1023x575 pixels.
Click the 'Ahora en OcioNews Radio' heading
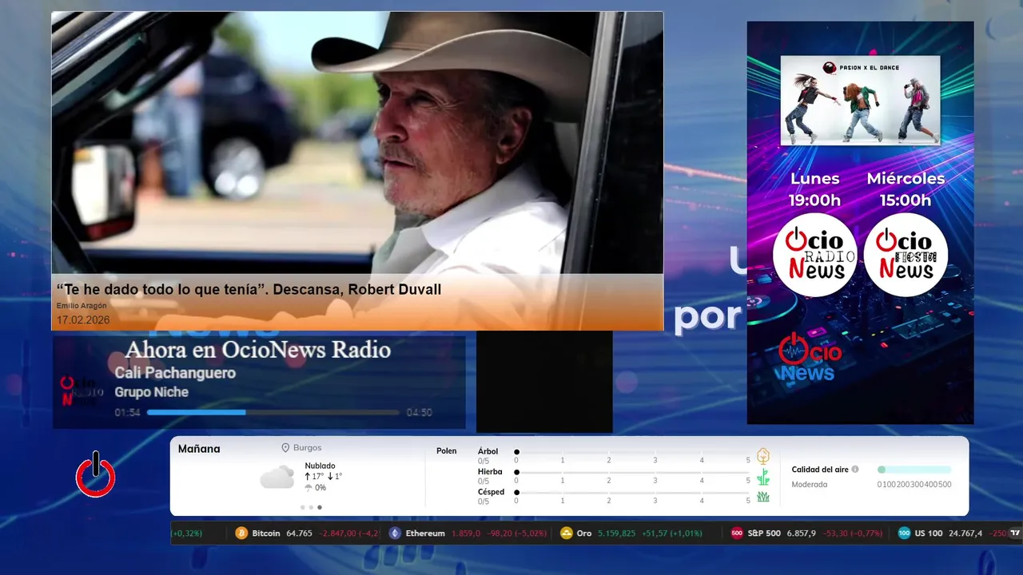257,350
